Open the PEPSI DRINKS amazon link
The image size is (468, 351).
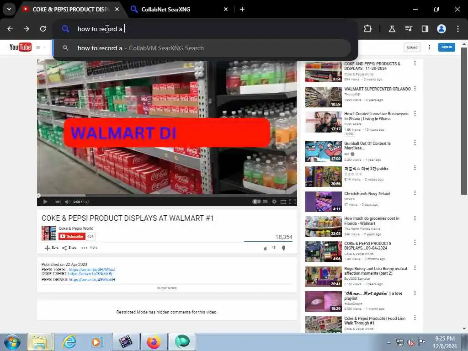click(92, 280)
